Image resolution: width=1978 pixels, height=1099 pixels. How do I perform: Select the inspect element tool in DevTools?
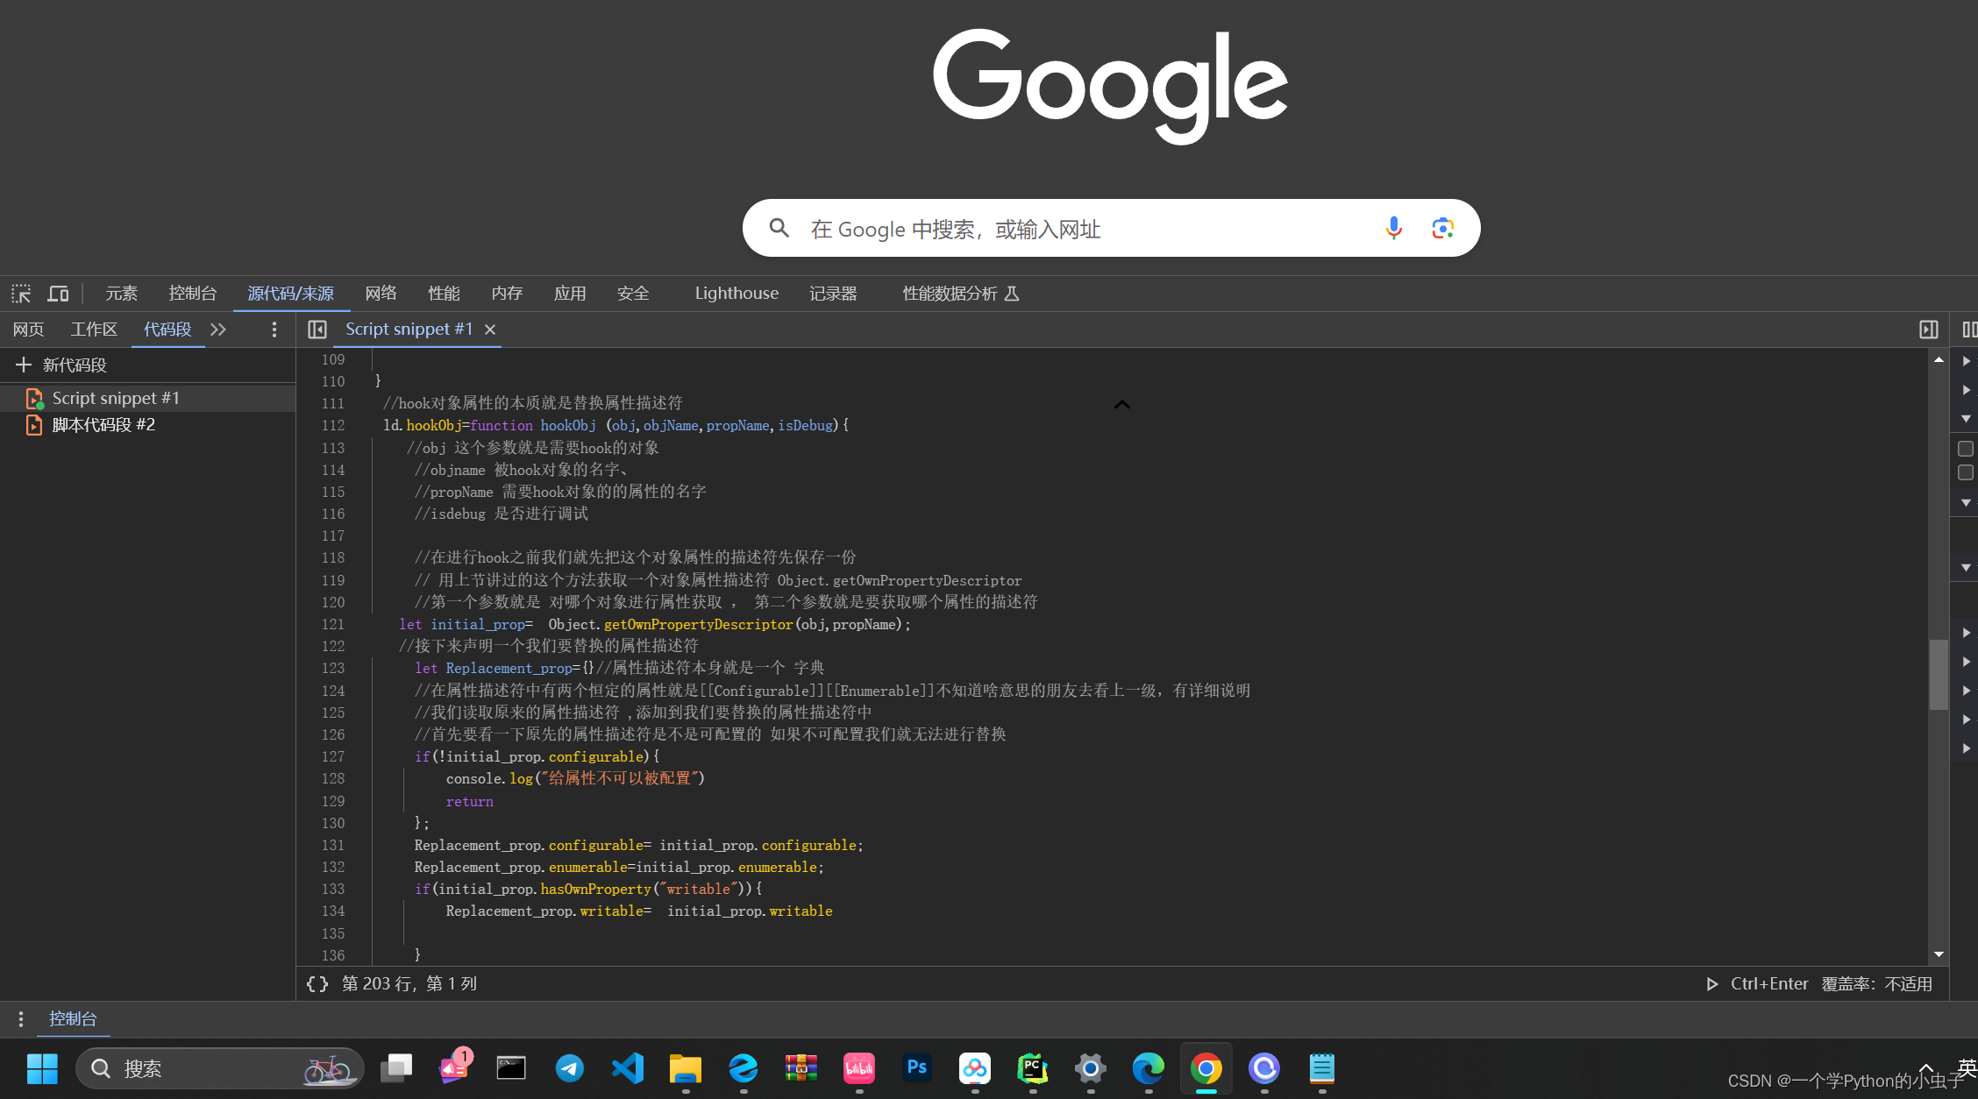point(20,293)
